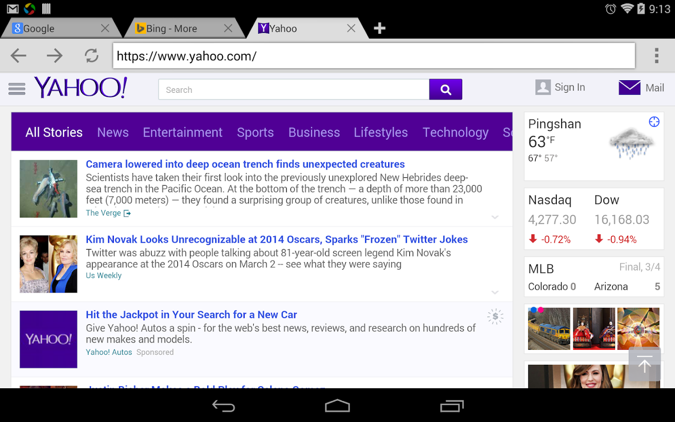675x422 pixels.
Task: Focus the Yahoo Search field
Action: pyautogui.click(x=294, y=90)
